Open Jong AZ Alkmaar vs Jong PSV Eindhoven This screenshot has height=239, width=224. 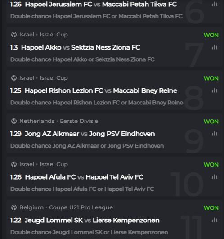(90, 134)
